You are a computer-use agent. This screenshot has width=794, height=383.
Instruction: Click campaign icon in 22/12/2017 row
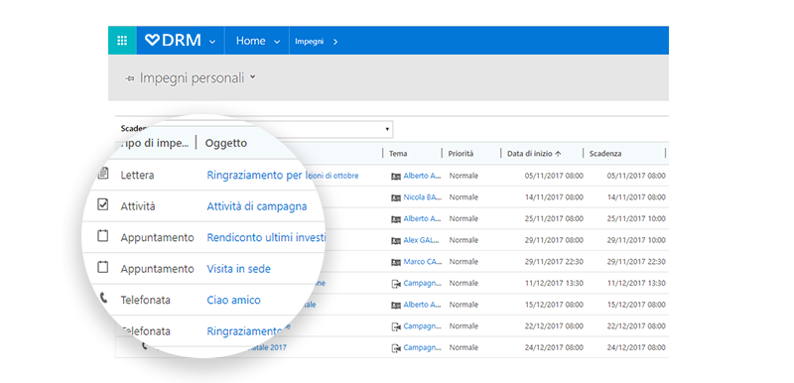coord(395,326)
